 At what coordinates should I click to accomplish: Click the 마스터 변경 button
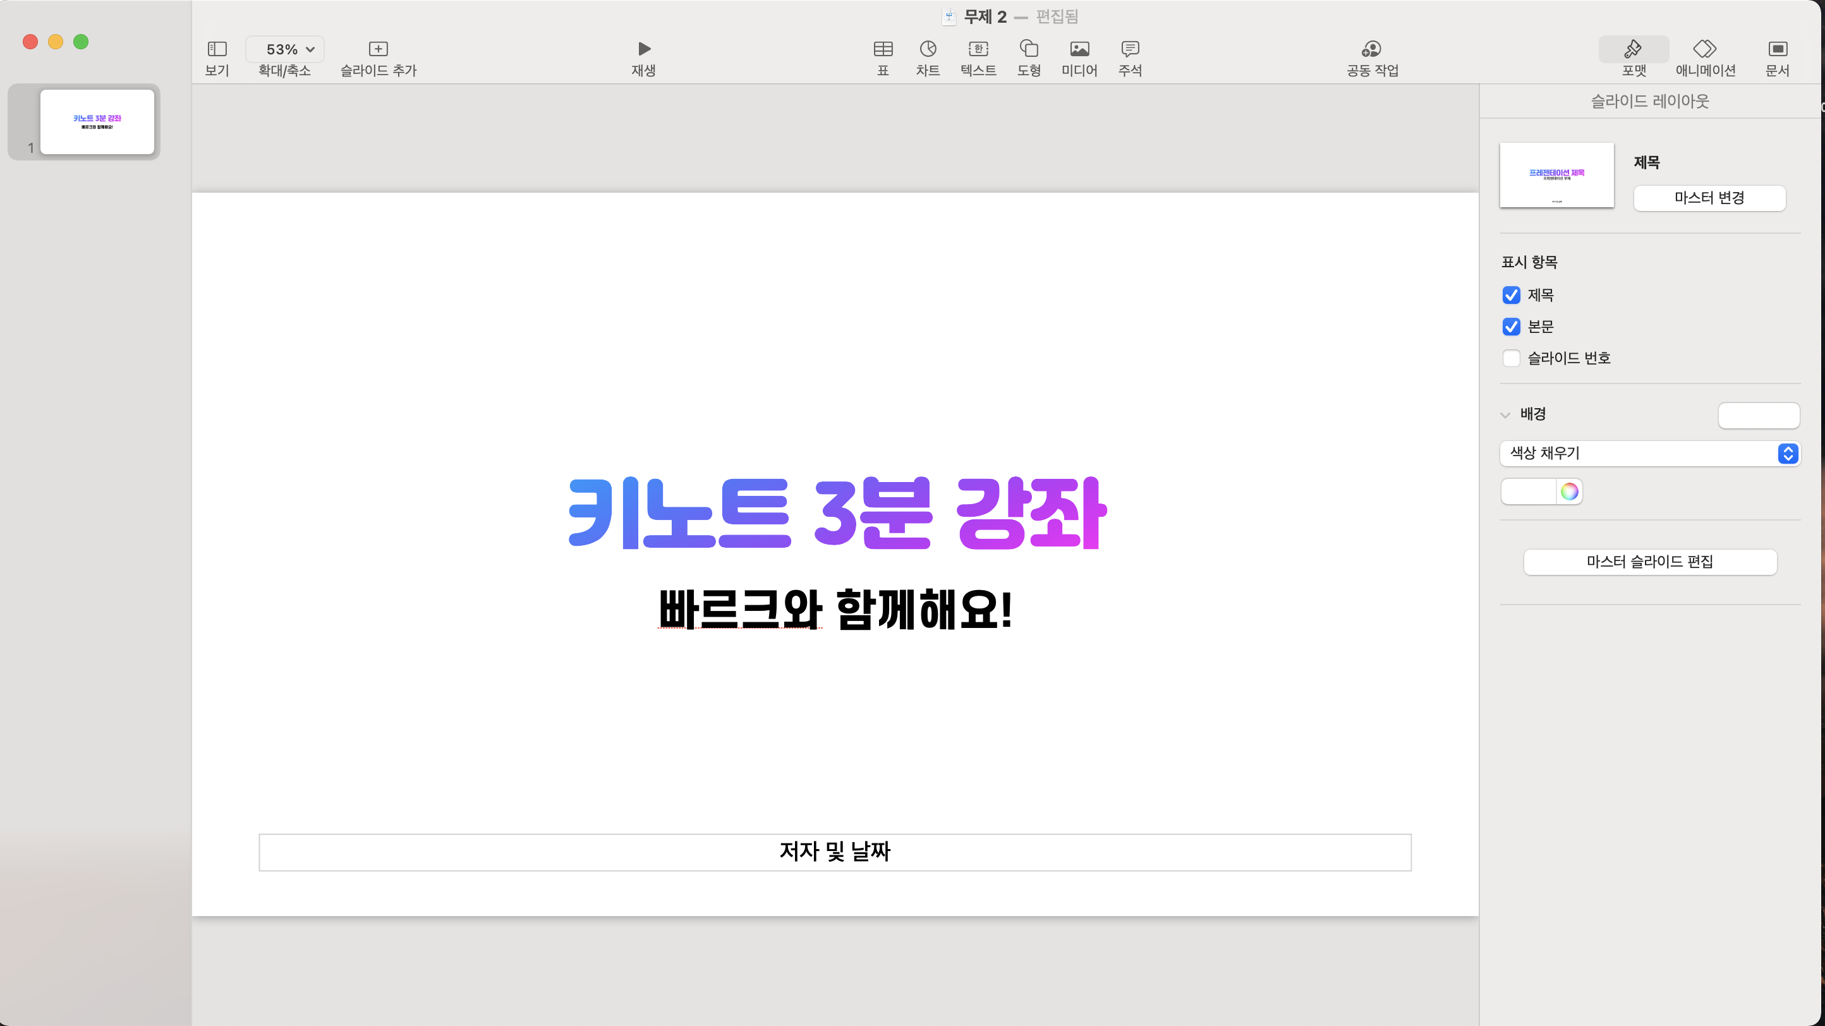tap(1709, 198)
